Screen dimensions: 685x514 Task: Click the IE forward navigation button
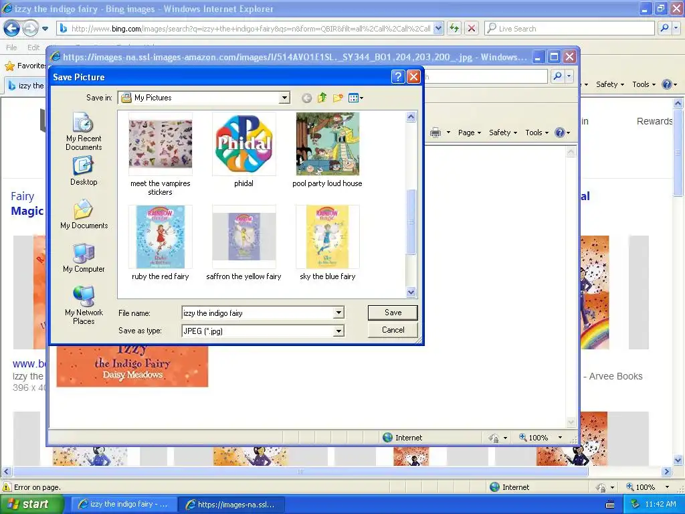tap(30, 29)
